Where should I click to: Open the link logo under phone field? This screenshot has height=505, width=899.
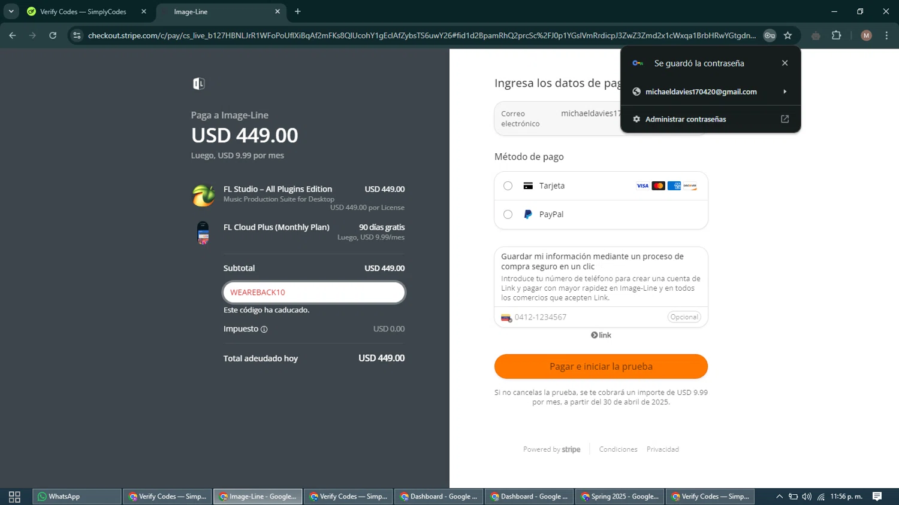tap(601, 335)
